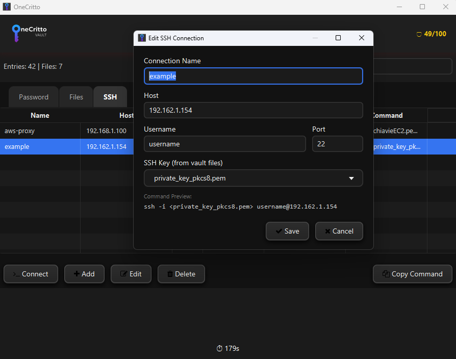The height and width of the screenshot is (359, 456).
Task: Click the plus icon on Add button
Action: click(77, 274)
